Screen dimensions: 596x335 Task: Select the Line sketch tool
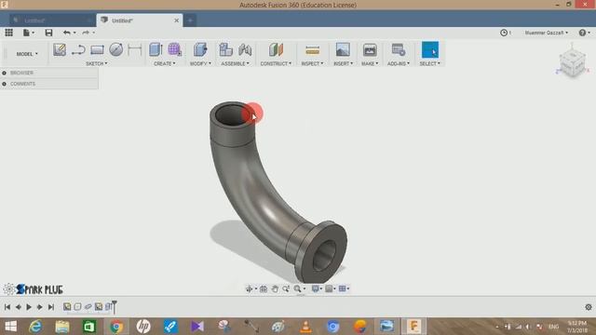(78, 49)
